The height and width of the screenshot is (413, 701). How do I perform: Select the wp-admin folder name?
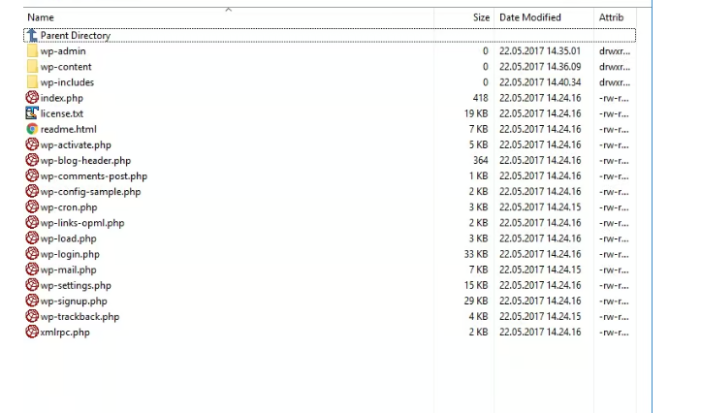(x=63, y=51)
